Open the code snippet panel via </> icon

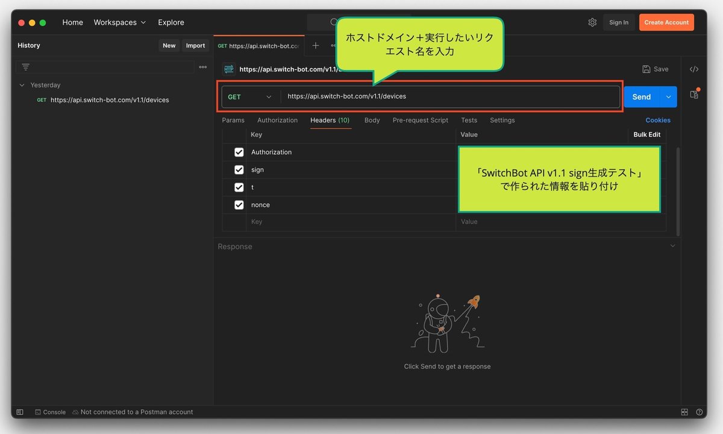click(x=693, y=69)
